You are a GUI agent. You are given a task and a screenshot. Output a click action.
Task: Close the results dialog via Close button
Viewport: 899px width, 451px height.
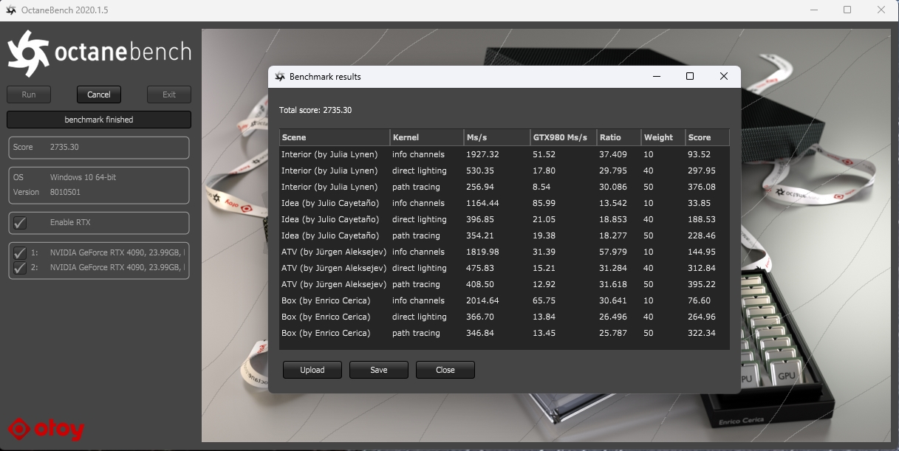(x=445, y=370)
